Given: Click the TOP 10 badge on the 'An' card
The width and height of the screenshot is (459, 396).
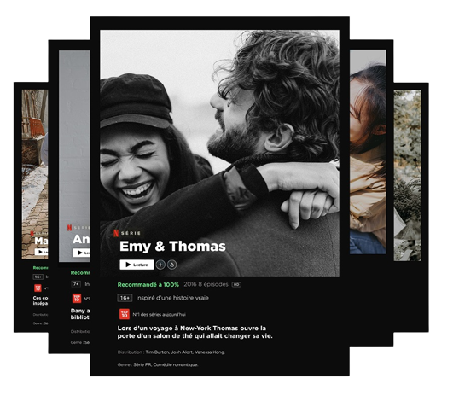Looking at the screenshot, I should 77,299.
